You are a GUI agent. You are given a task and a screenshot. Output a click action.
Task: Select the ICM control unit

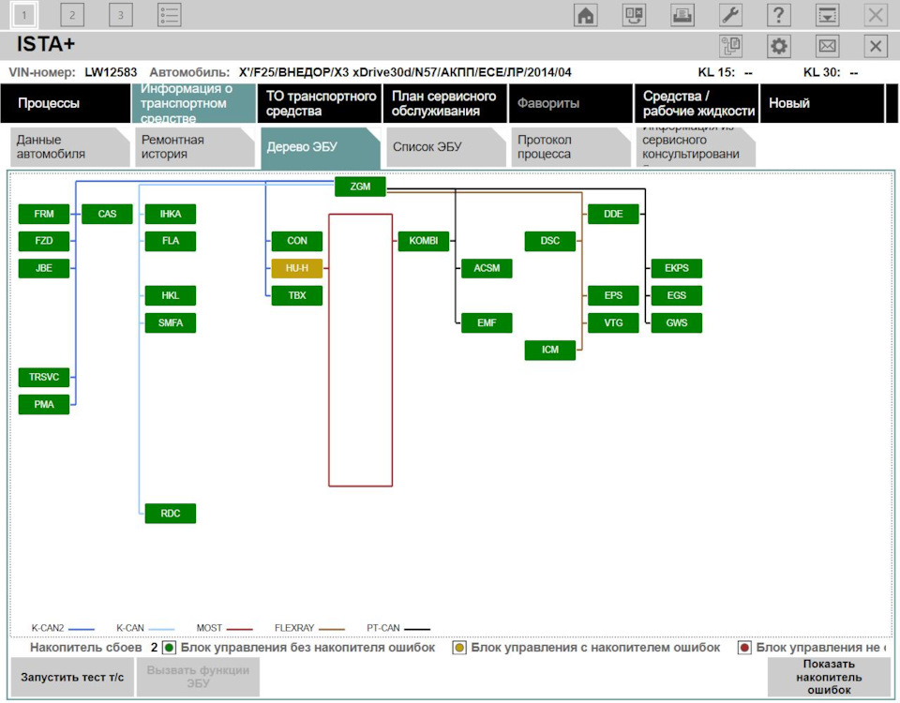pyautogui.click(x=550, y=350)
